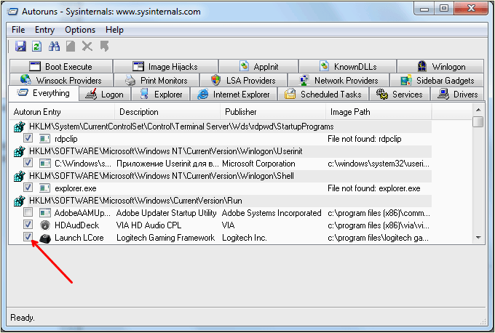Click the C:\Windows\s... userinit entry icon
Image resolution: width=495 pixels, height=333 pixels.
tap(45, 164)
